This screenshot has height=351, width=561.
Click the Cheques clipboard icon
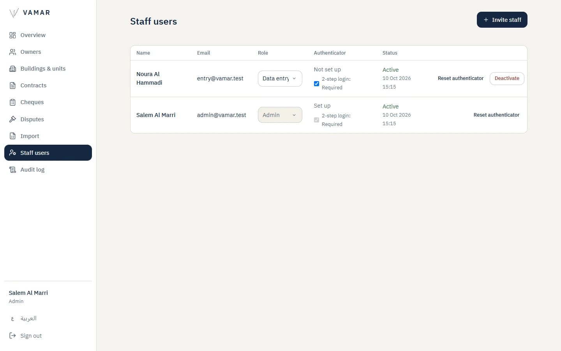(x=12, y=102)
